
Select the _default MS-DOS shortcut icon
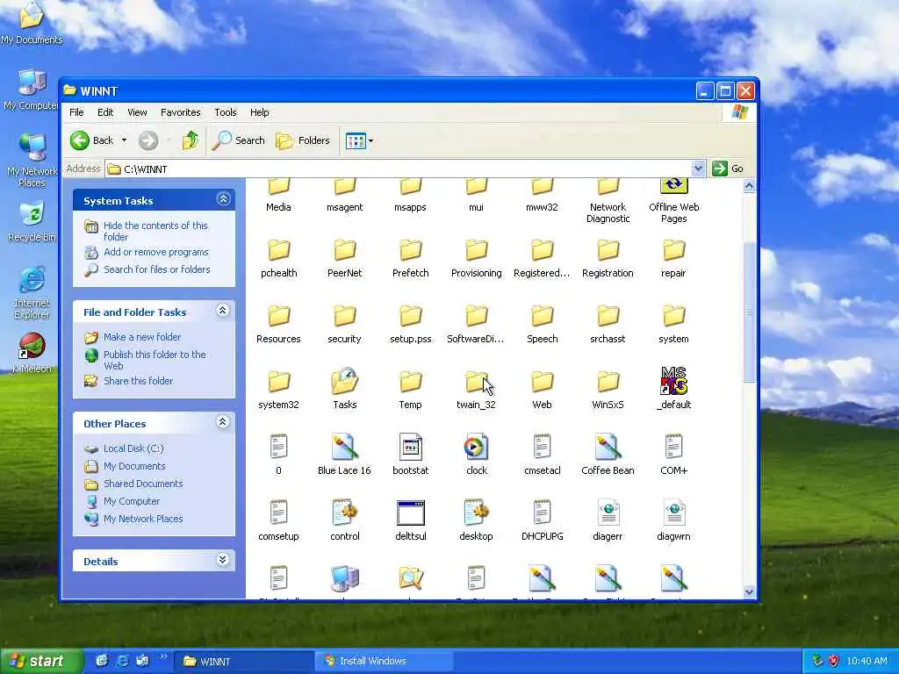coord(673,381)
